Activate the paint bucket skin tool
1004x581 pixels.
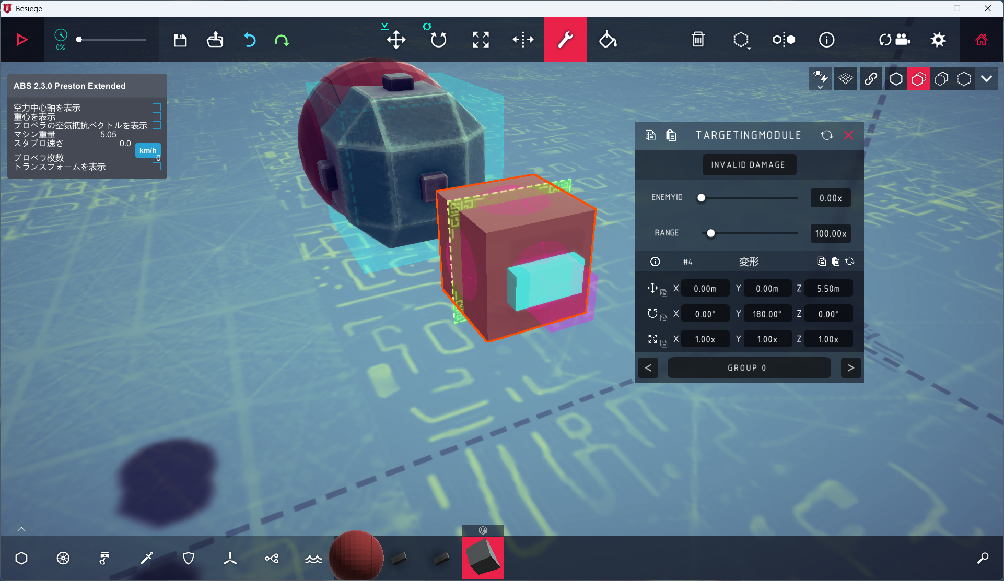[x=608, y=40]
